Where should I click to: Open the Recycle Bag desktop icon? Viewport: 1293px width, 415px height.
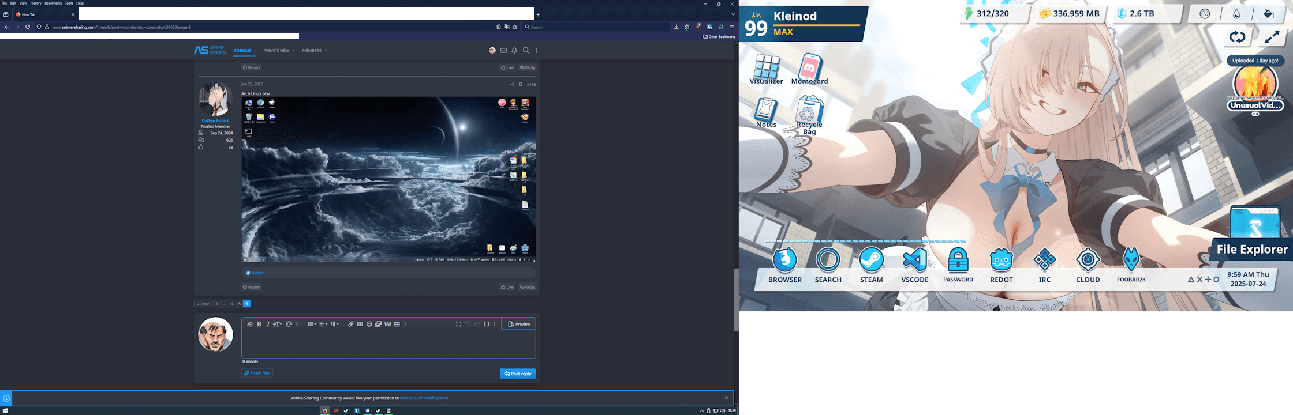(810, 115)
